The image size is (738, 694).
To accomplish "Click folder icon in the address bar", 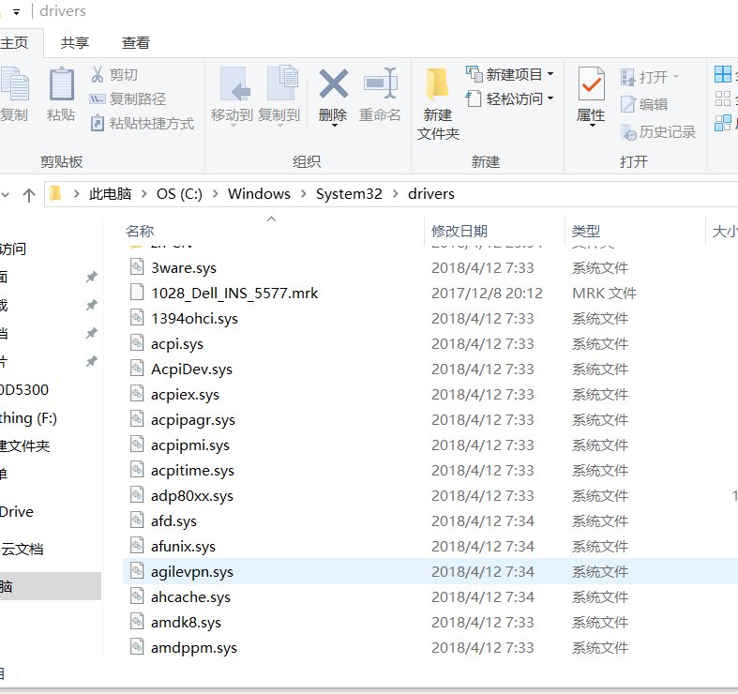I will [x=56, y=193].
